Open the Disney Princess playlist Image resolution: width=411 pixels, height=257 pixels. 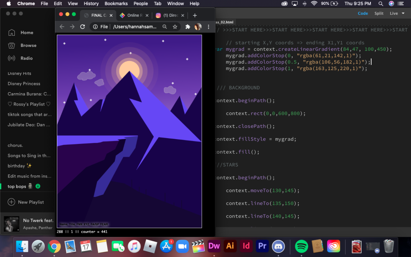(x=24, y=84)
